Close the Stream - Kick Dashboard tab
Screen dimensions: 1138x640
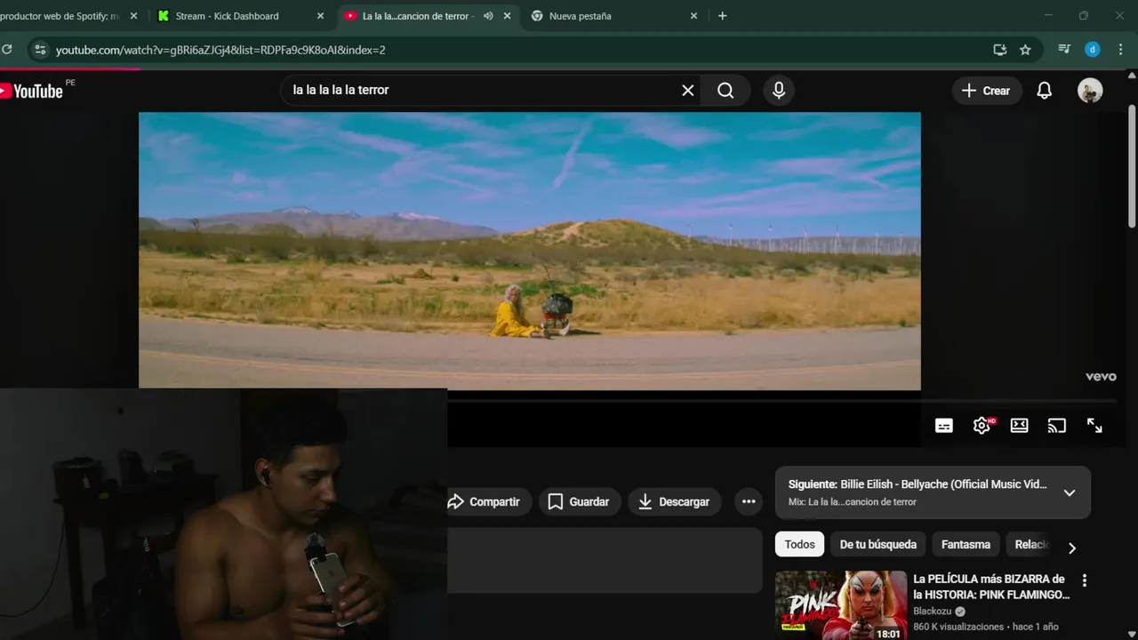320,16
